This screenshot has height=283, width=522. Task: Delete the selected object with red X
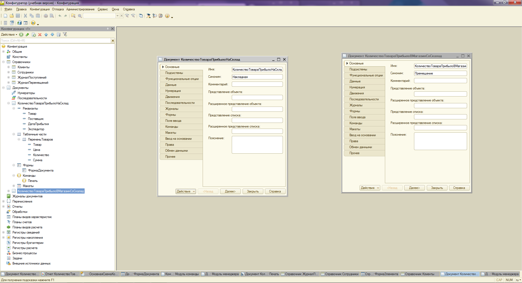point(40,35)
